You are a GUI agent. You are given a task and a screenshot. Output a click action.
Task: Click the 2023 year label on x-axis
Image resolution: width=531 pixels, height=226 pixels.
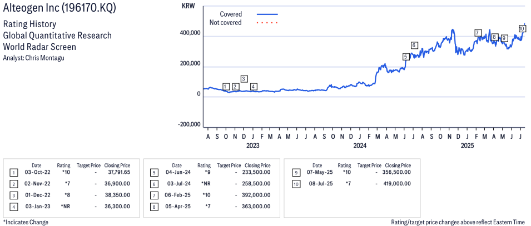point(252,146)
